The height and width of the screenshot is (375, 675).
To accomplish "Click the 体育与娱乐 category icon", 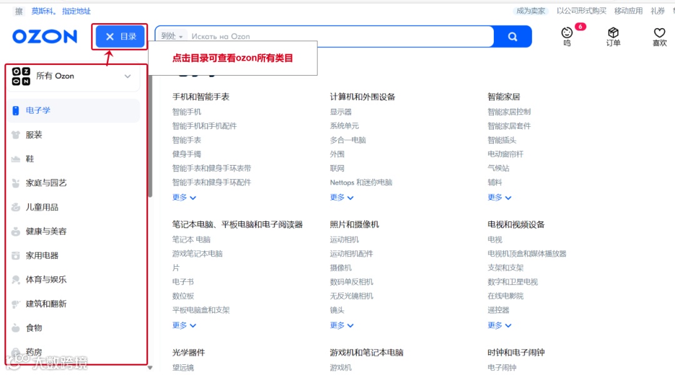I will tap(16, 279).
